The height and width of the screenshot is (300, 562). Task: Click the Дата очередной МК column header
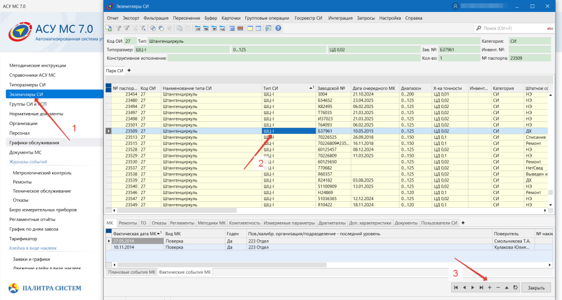click(375, 88)
